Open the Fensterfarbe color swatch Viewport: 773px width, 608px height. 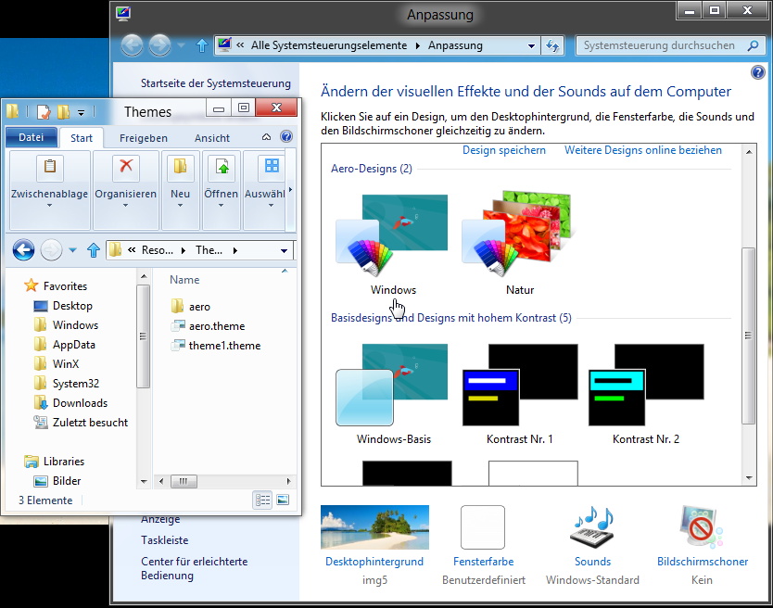click(483, 527)
